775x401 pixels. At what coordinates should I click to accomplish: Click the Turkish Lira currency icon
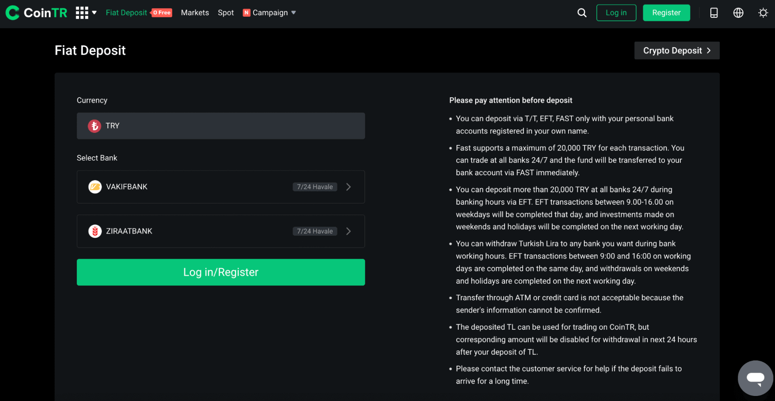click(x=94, y=126)
